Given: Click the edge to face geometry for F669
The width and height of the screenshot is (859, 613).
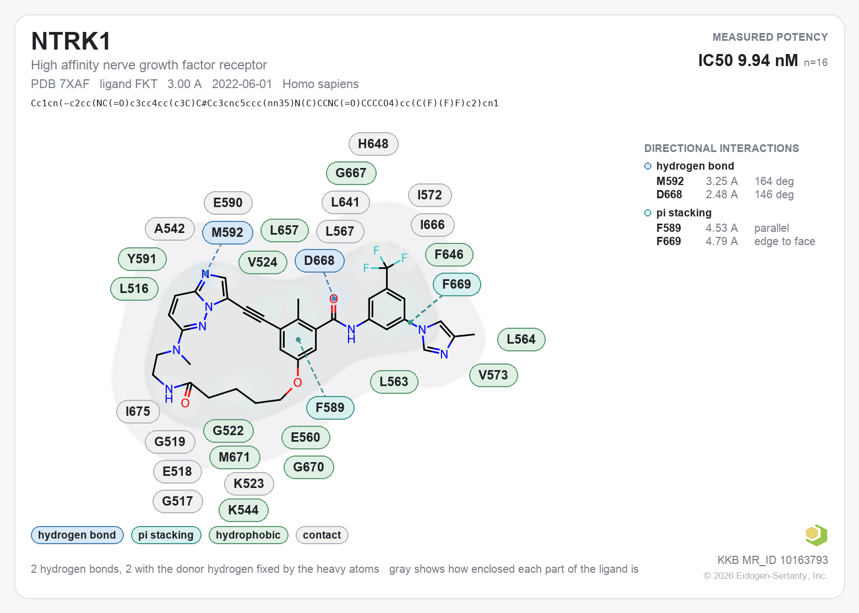Looking at the screenshot, I should (x=785, y=241).
